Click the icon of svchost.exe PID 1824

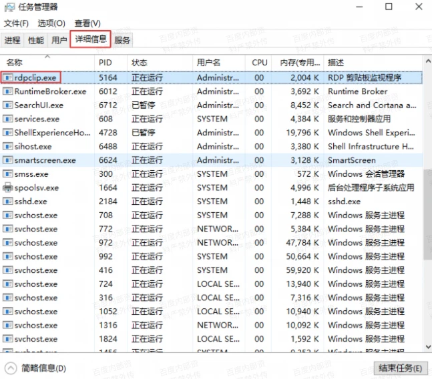[x=8, y=339]
